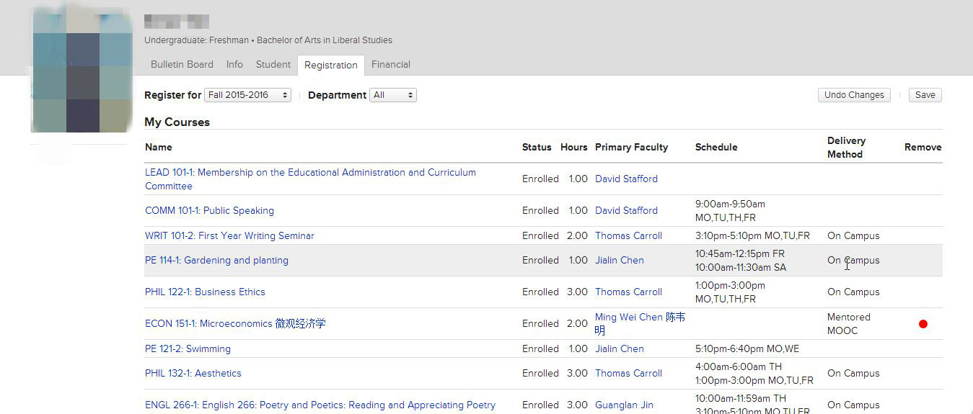
Task: Open ECON 151-1: Microeconomics course link
Action: coord(235,323)
